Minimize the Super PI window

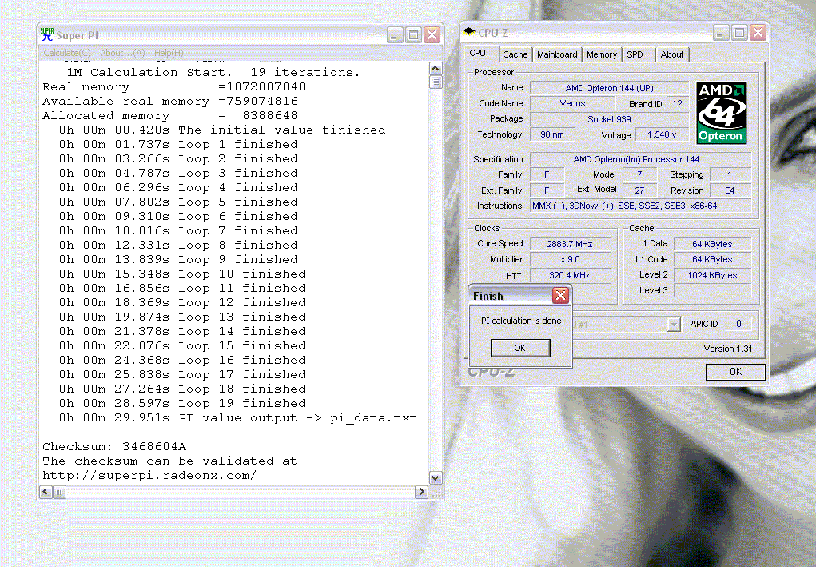pyautogui.click(x=395, y=35)
